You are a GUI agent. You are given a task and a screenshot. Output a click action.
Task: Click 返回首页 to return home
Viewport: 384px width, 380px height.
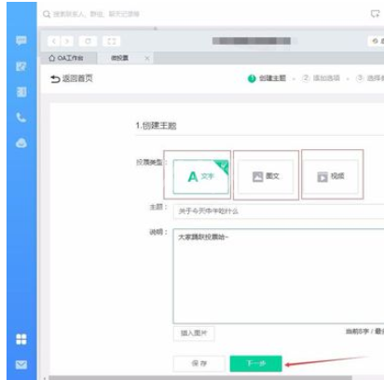72,78
